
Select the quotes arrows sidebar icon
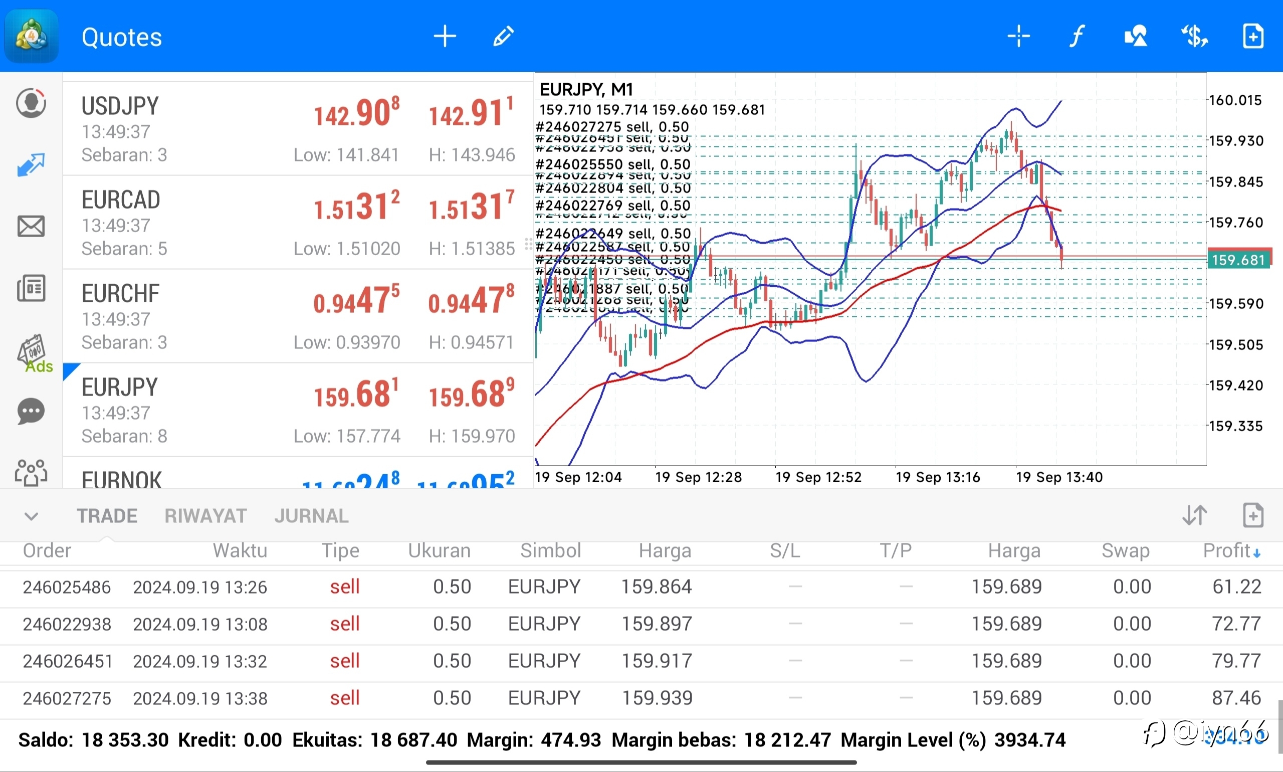(31, 165)
